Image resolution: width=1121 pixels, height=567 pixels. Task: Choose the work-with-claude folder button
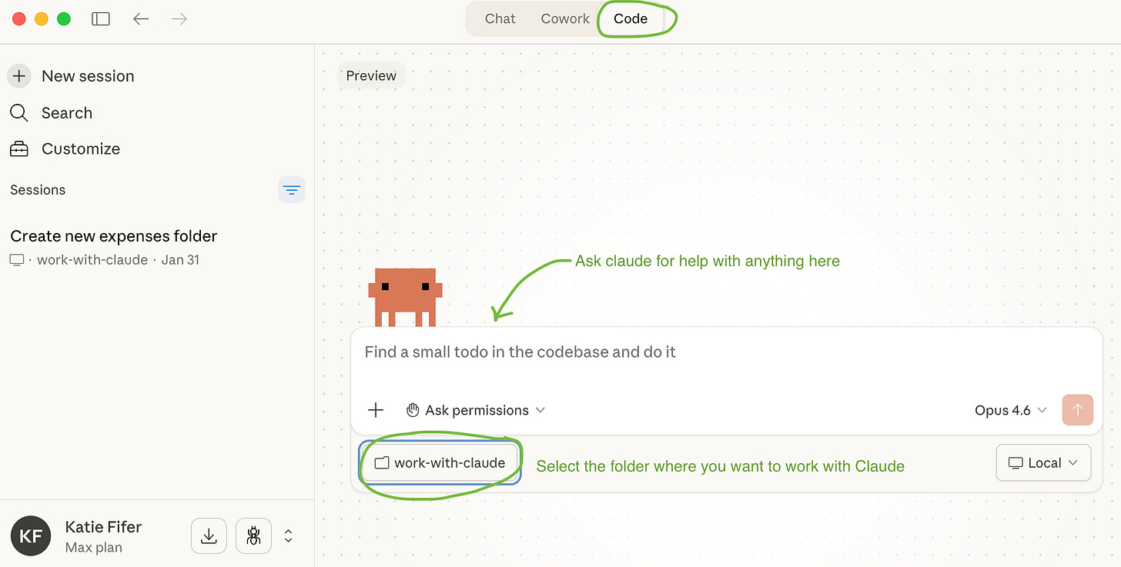[x=440, y=463]
